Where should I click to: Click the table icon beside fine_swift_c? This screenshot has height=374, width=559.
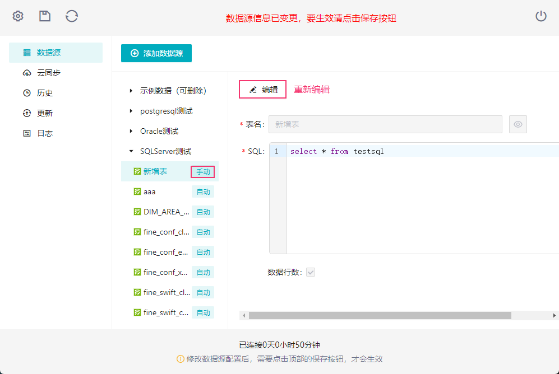137,313
